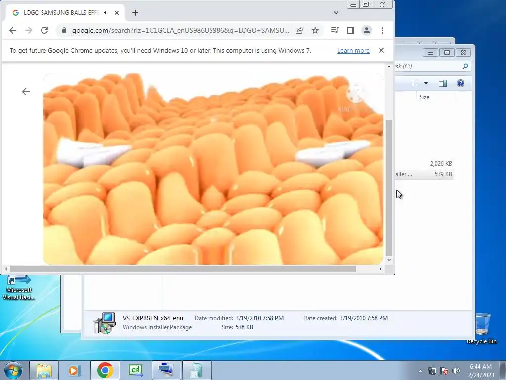Image resolution: width=506 pixels, height=380 pixels.
Task: Click the scroll down arrow in Chrome
Action: point(389,260)
